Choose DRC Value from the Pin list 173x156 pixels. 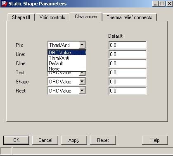click(x=67, y=53)
